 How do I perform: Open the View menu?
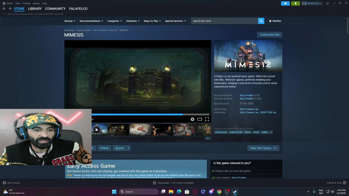tap(18, 3)
